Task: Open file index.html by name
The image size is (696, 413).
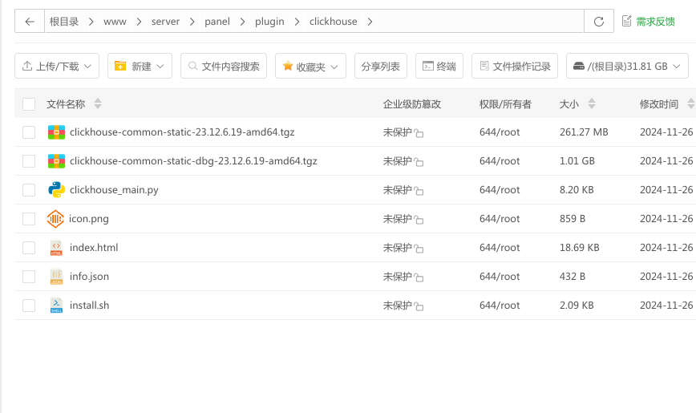Action: [94, 247]
